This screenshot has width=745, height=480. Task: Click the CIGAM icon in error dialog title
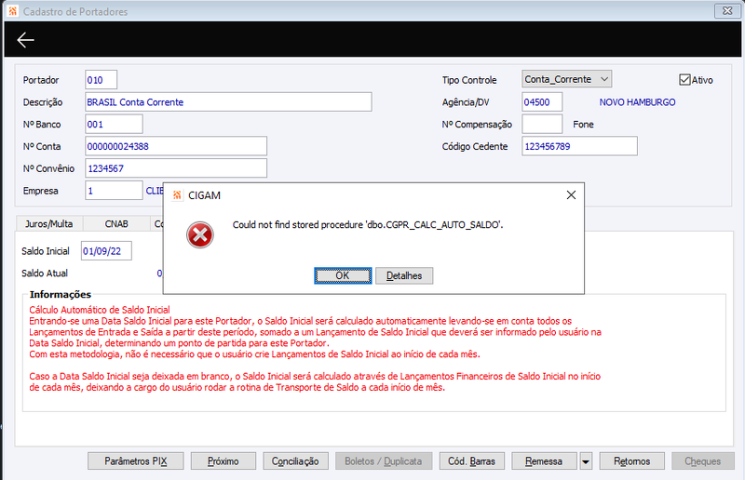click(177, 195)
